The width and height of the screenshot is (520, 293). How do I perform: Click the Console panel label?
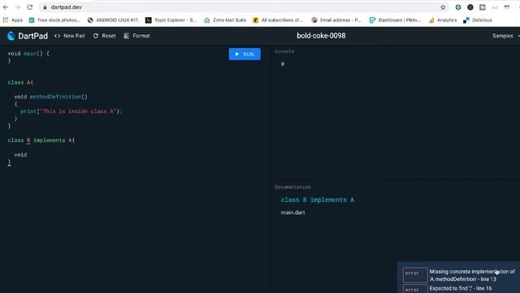click(x=284, y=51)
